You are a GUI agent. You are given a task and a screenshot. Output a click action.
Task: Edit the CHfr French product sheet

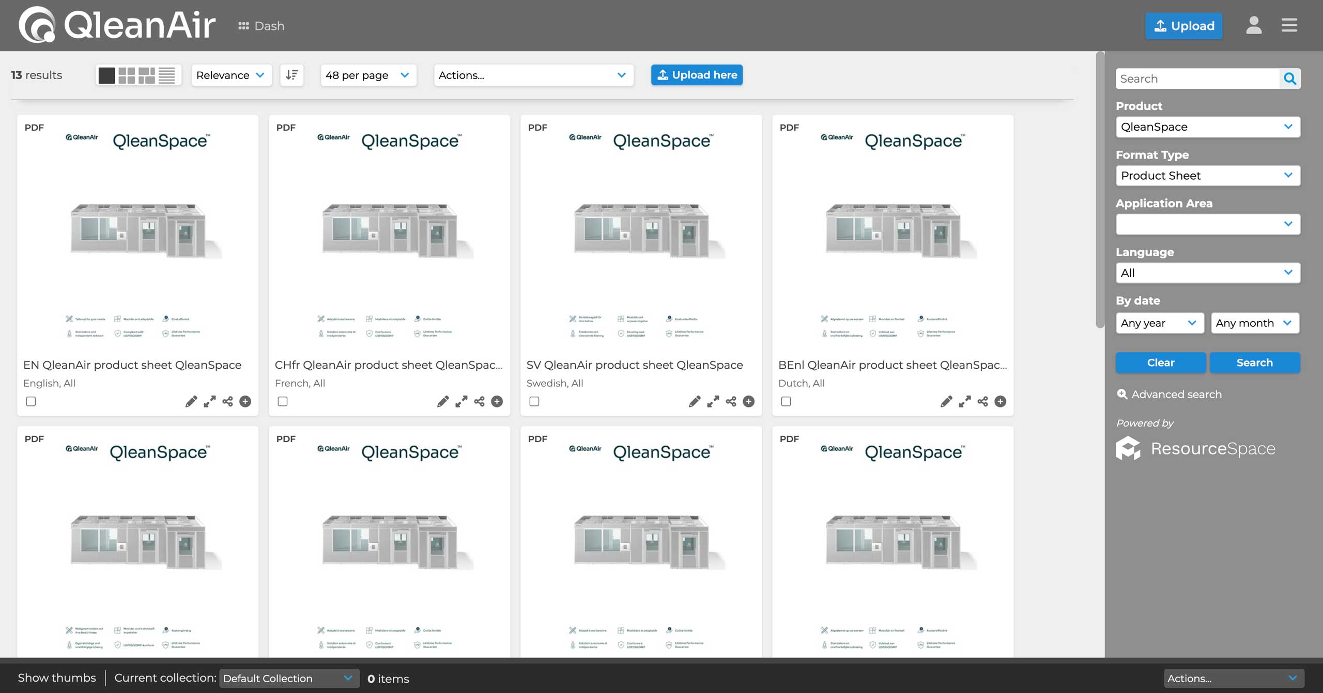443,401
